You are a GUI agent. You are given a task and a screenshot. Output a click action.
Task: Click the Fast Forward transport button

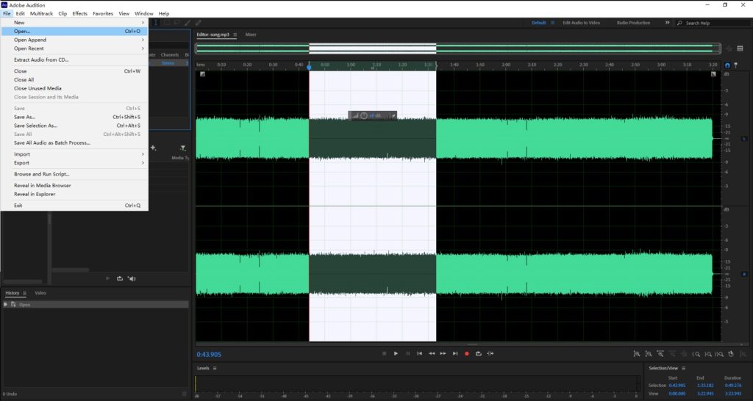tap(443, 353)
